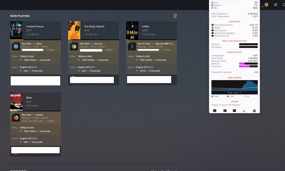
Task: Click Safari process icon in Processes list
Action: coord(212,28)
